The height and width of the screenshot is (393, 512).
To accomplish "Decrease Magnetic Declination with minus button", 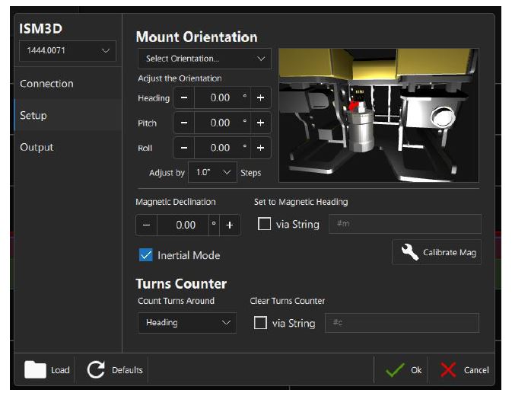I will [146, 225].
